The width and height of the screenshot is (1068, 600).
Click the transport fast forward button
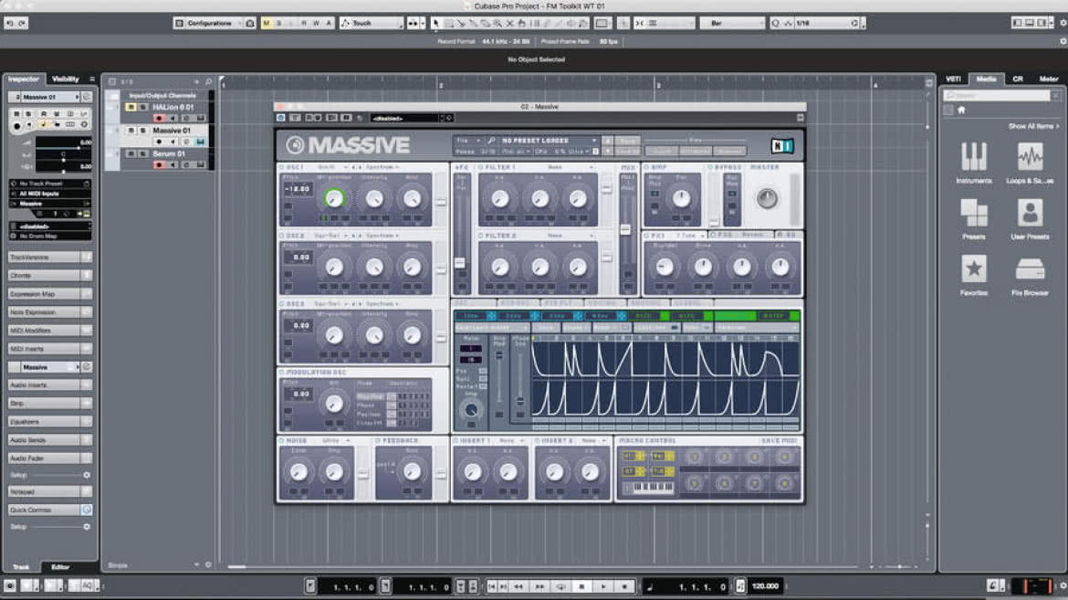[539, 585]
